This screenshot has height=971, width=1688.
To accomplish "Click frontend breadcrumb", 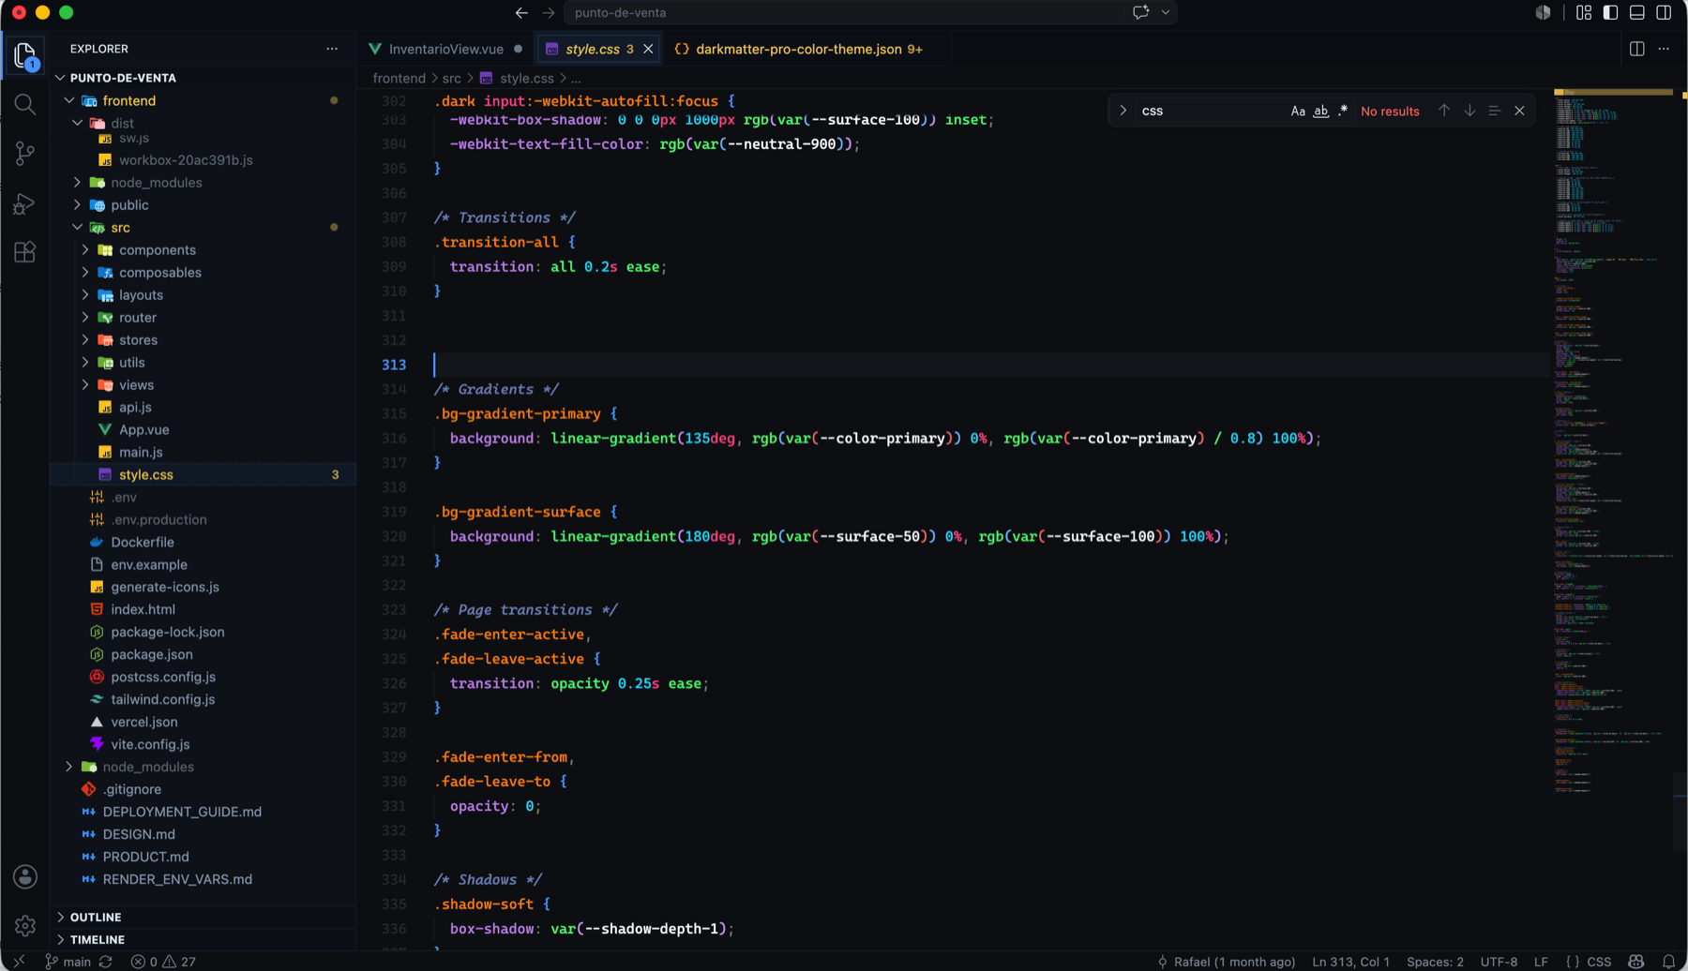I will 399,79.
